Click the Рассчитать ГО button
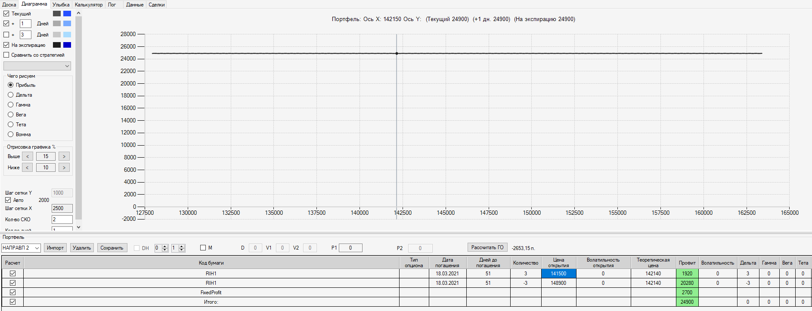This screenshot has height=311, width=812. pyautogui.click(x=487, y=247)
